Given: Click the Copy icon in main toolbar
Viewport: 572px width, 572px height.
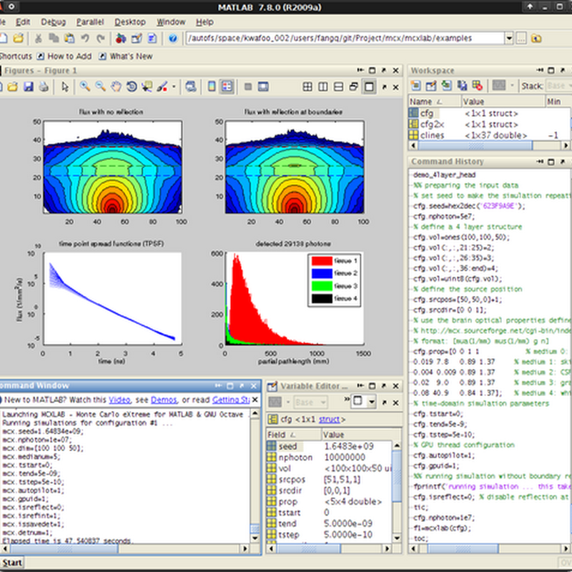Looking at the screenshot, I should (x=54, y=38).
